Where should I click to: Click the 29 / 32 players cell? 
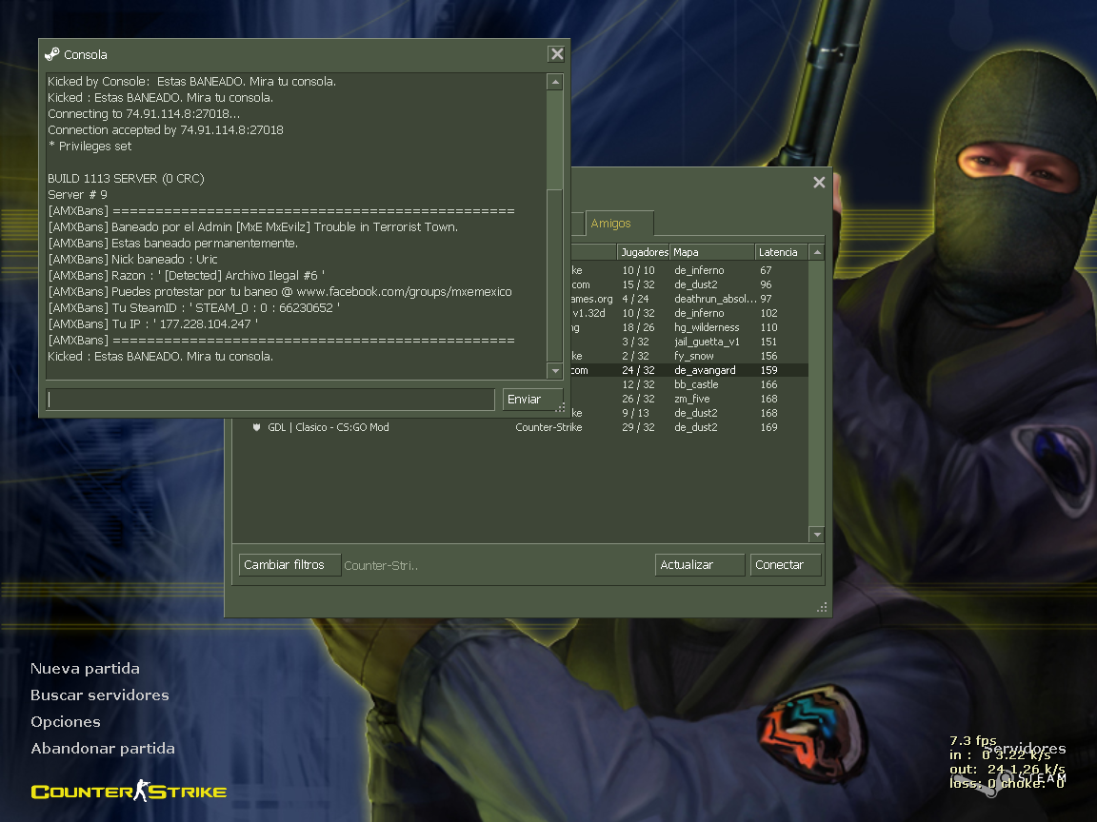point(639,427)
